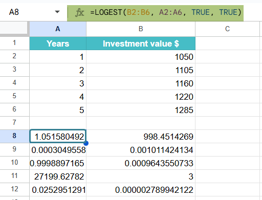The height and width of the screenshot is (200, 262).
Task: Click the cell showing 27199.62782
Action: pyautogui.click(x=58, y=176)
